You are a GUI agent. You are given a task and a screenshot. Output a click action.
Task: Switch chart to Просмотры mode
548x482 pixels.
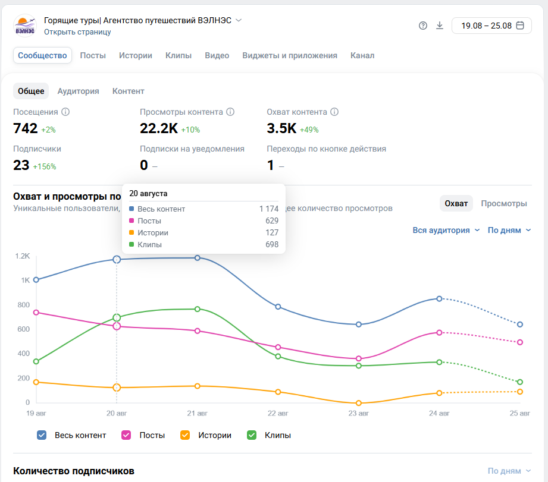coord(503,203)
